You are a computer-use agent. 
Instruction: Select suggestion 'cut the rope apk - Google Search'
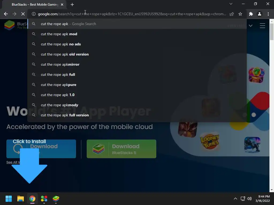[x=137, y=24]
